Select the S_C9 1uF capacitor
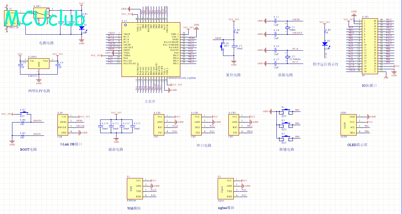Viewport: 402px width, 214px height. [x=57, y=66]
